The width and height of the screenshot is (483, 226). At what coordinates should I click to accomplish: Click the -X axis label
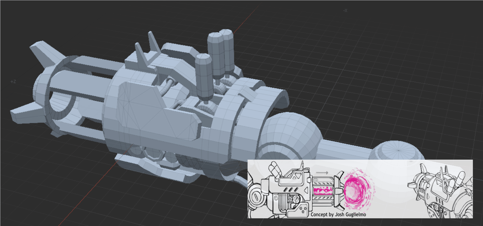(x=345, y=11)
